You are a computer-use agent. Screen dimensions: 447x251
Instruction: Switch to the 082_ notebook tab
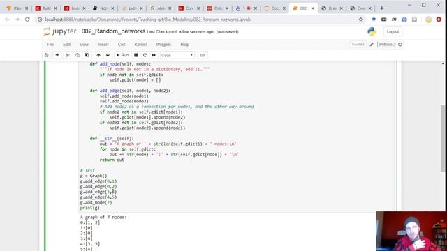click(302, 8)
